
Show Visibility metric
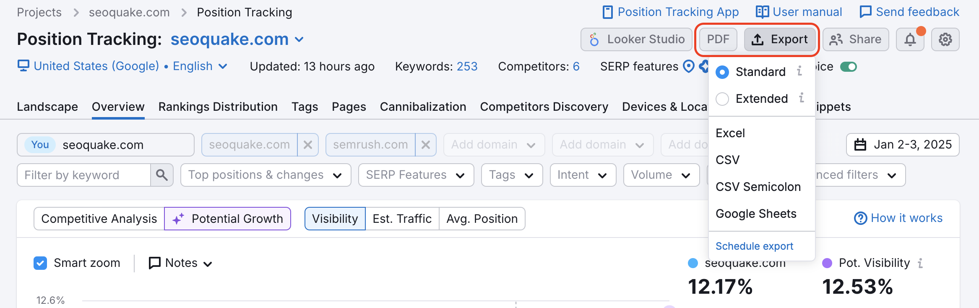click(x=335, y=219)
